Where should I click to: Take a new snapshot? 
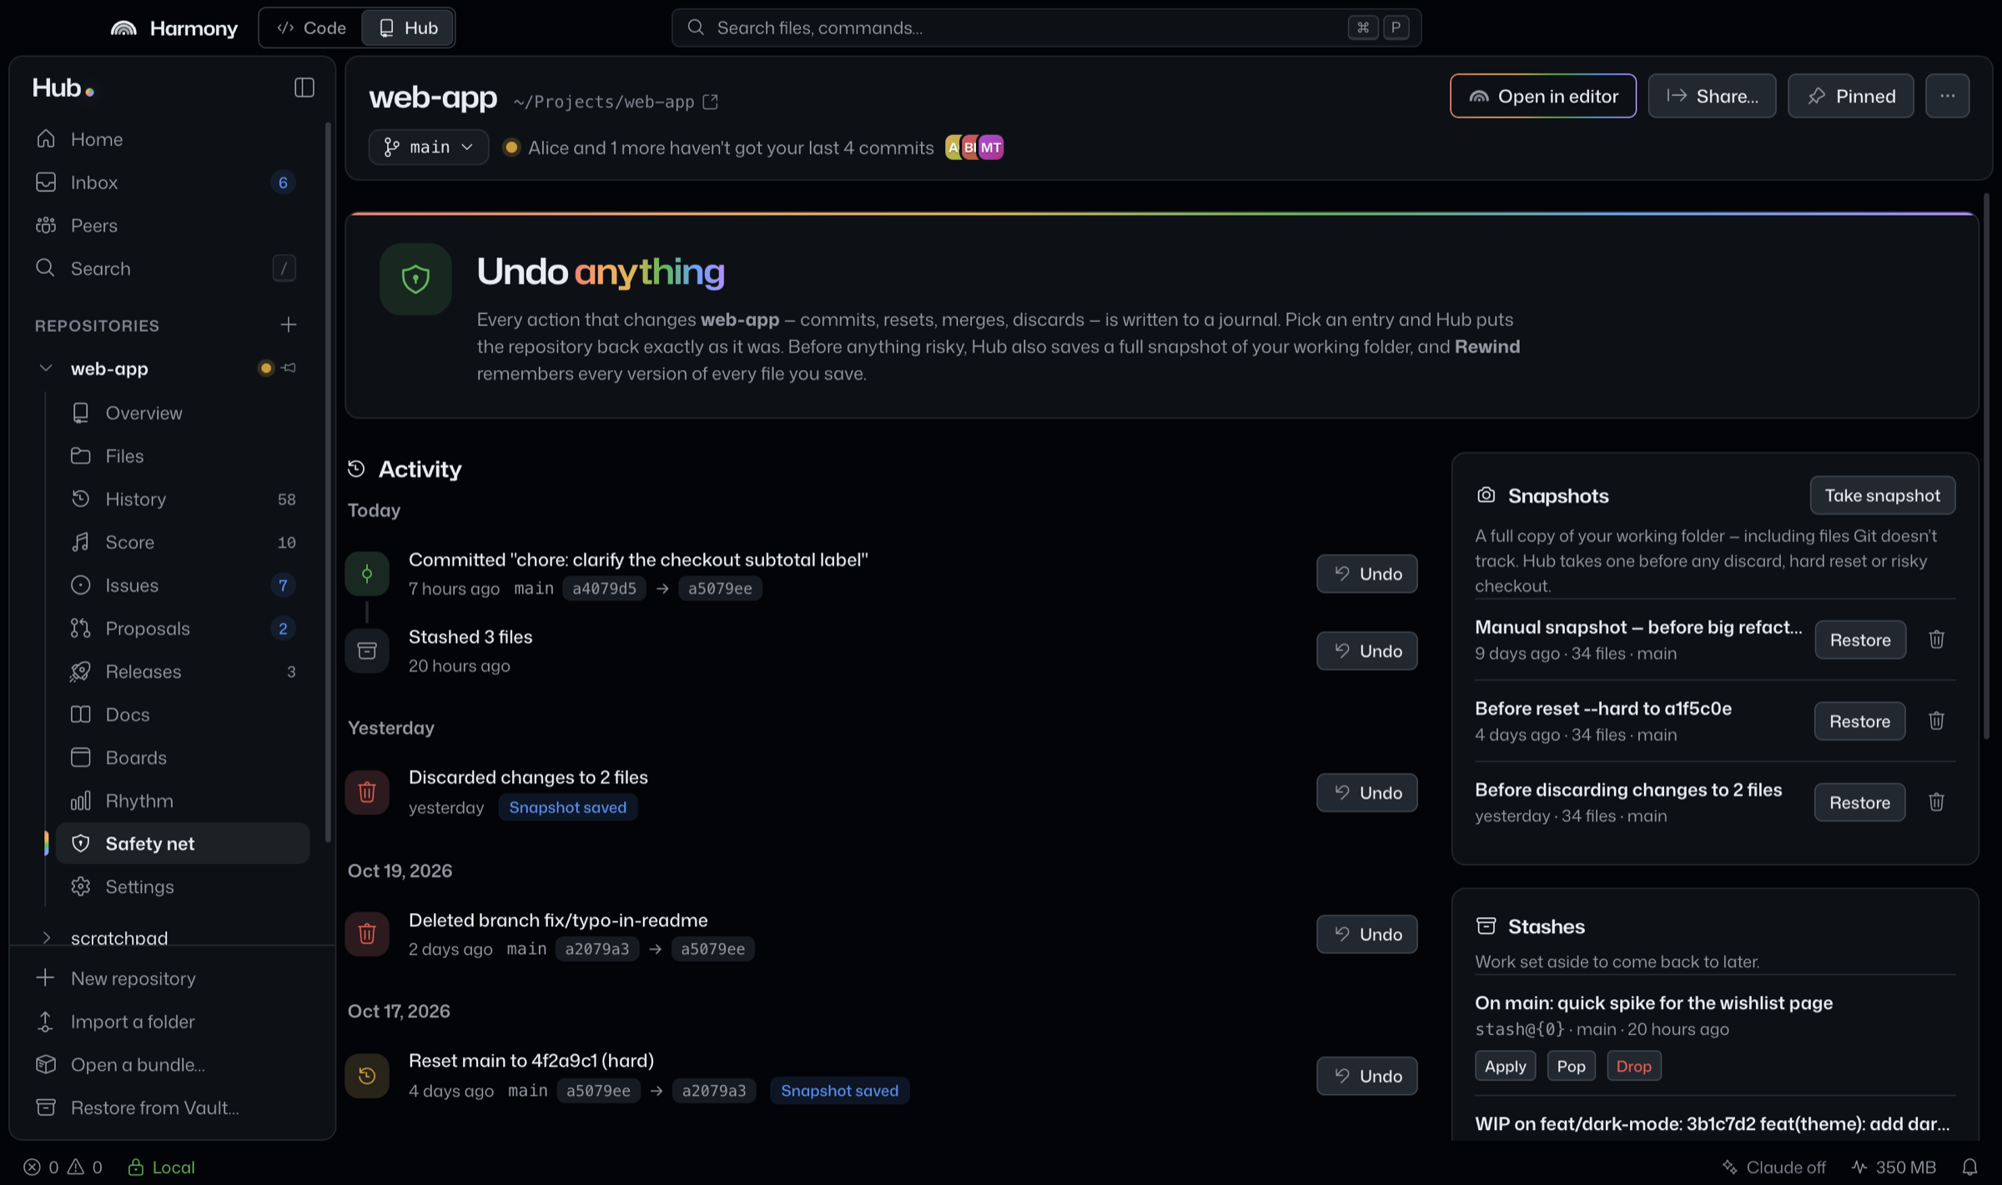tap(1882, 495)
